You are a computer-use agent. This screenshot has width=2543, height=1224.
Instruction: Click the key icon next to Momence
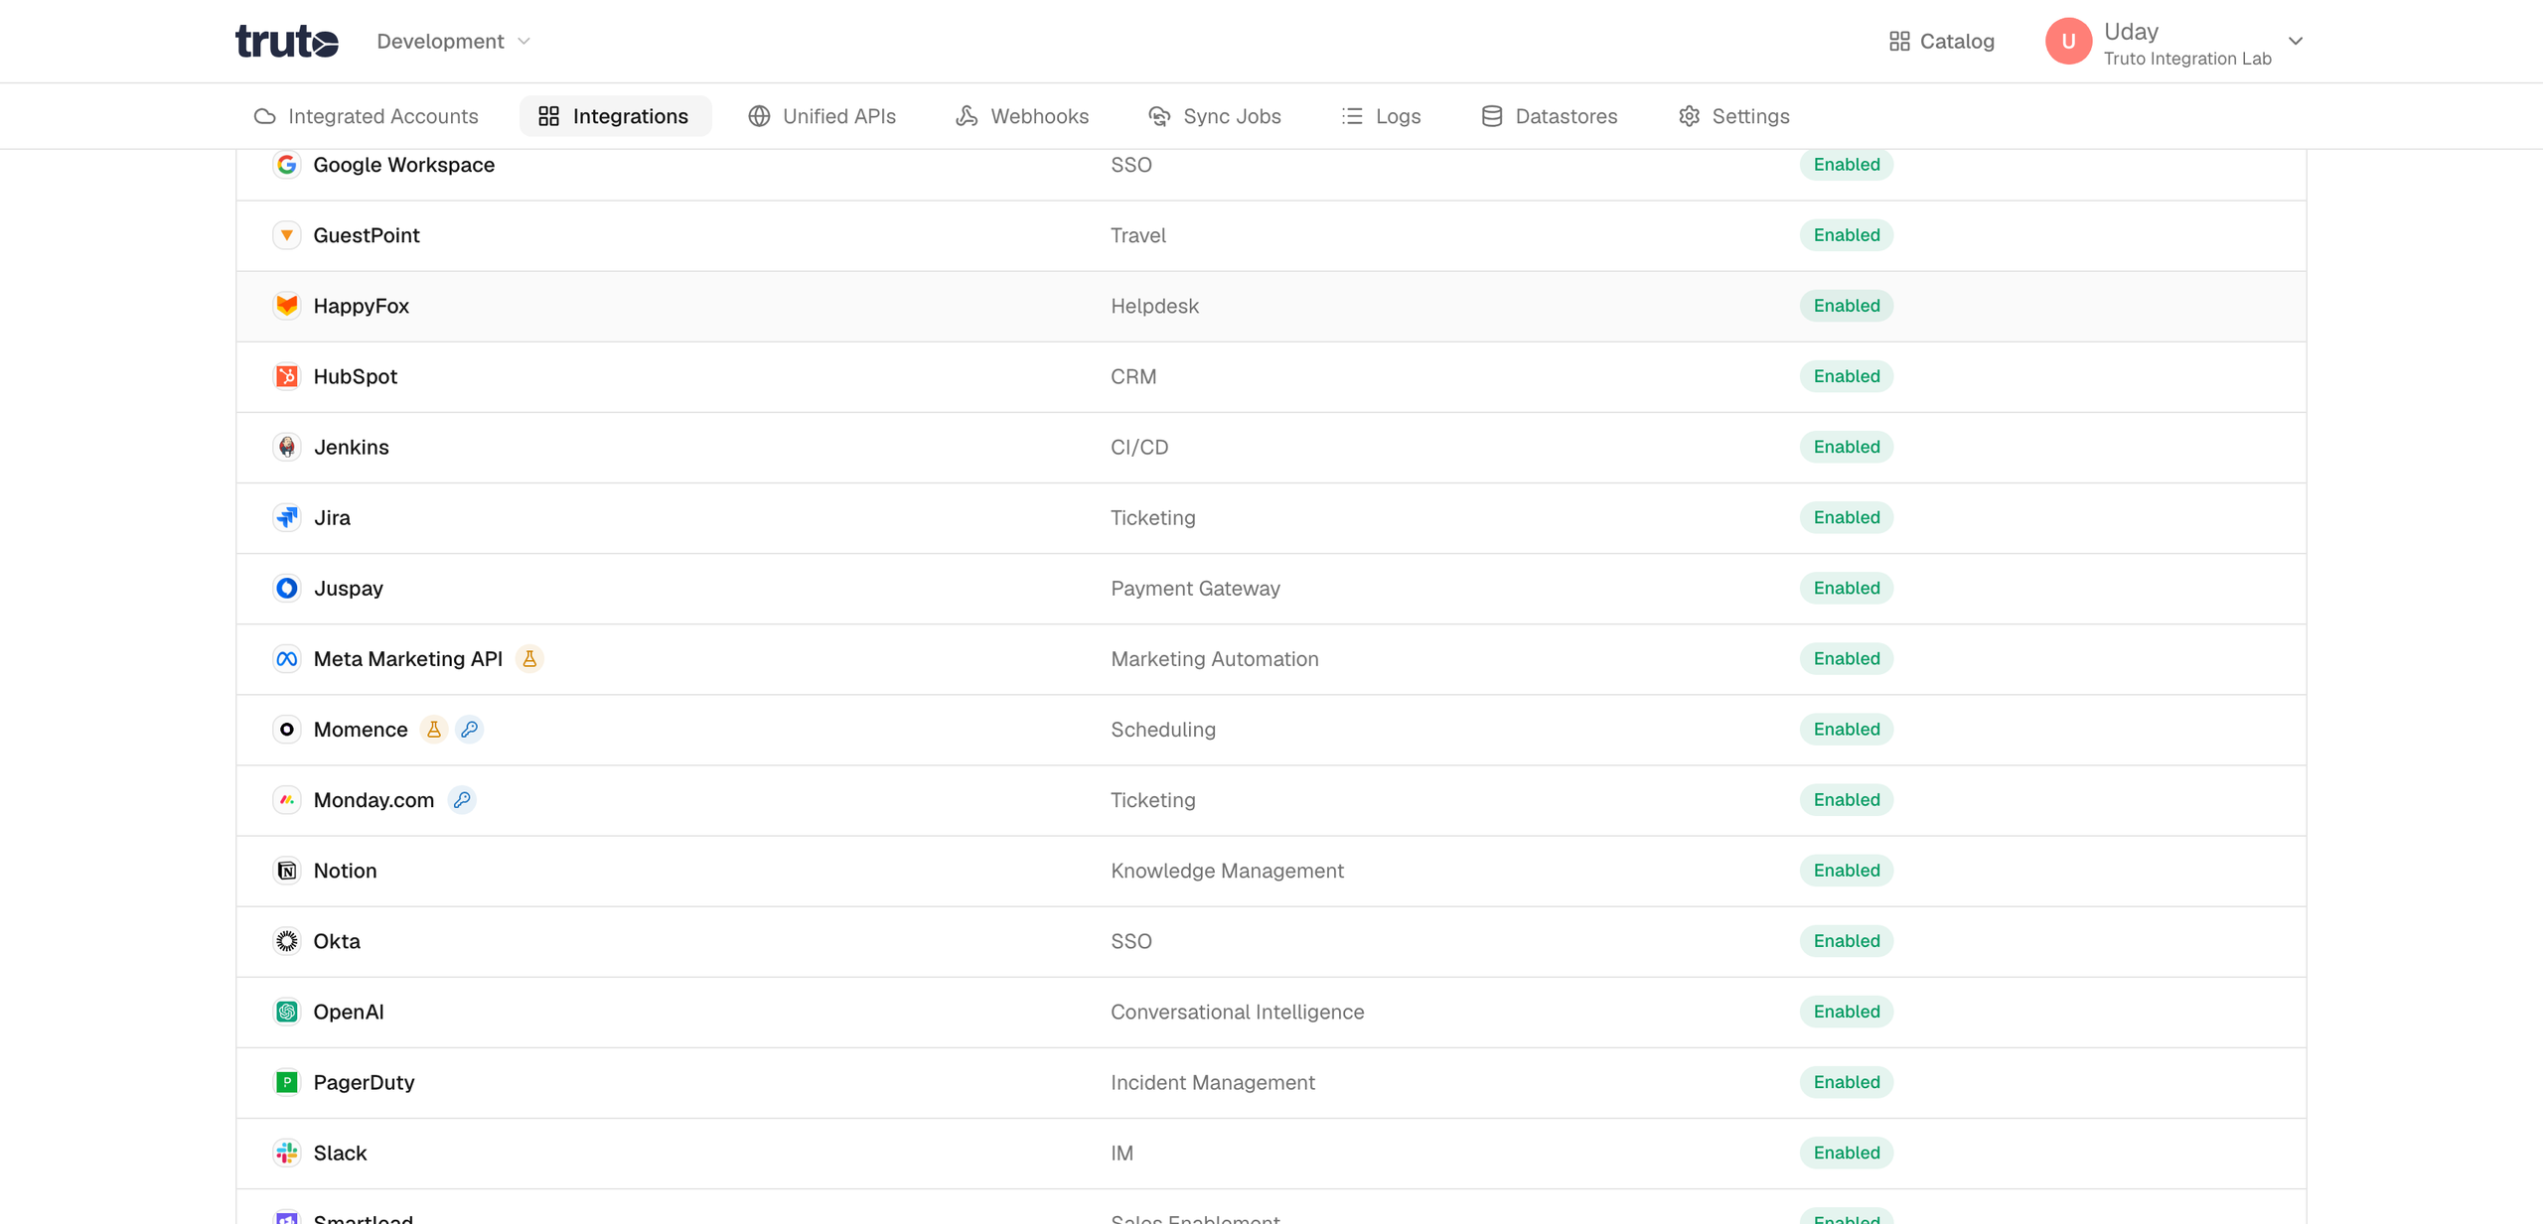(470, 730)
